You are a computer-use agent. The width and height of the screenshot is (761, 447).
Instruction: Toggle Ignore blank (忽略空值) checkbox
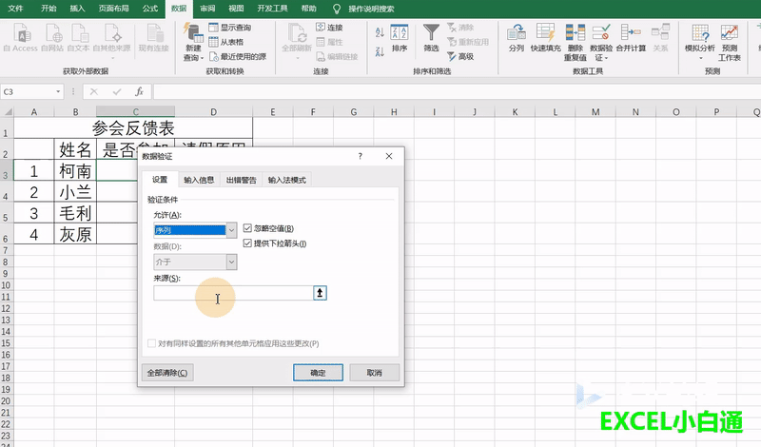coord(247,228)
